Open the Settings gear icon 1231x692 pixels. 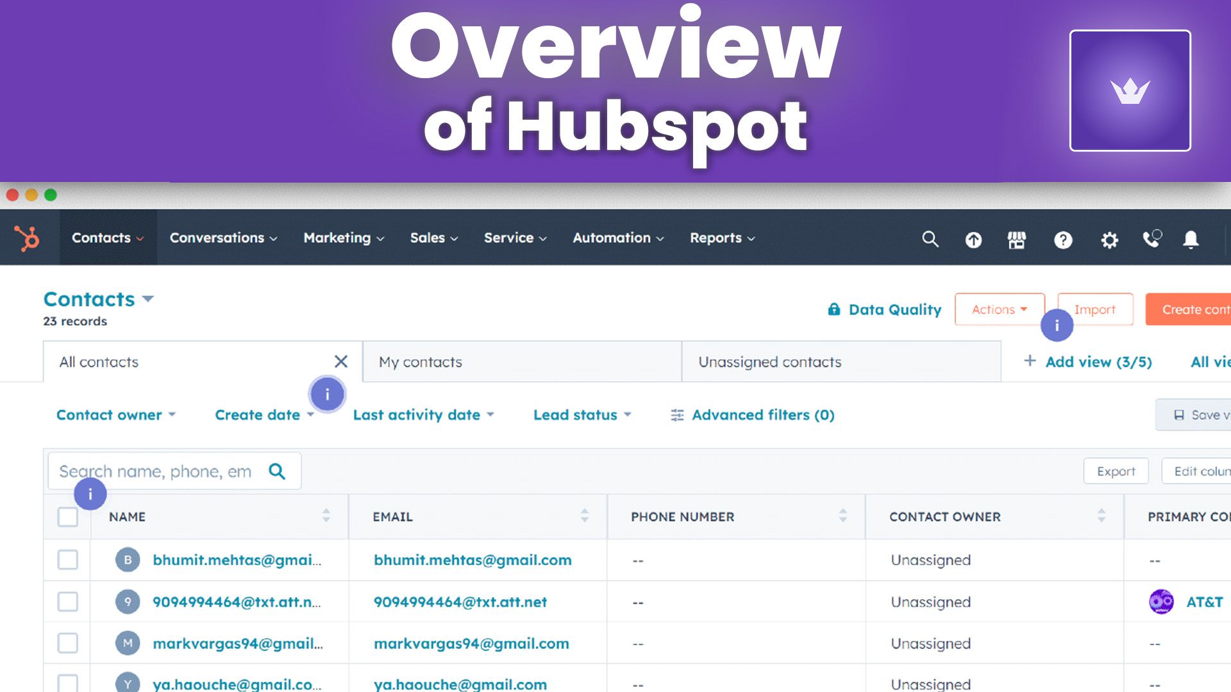tap(1109, 240)
